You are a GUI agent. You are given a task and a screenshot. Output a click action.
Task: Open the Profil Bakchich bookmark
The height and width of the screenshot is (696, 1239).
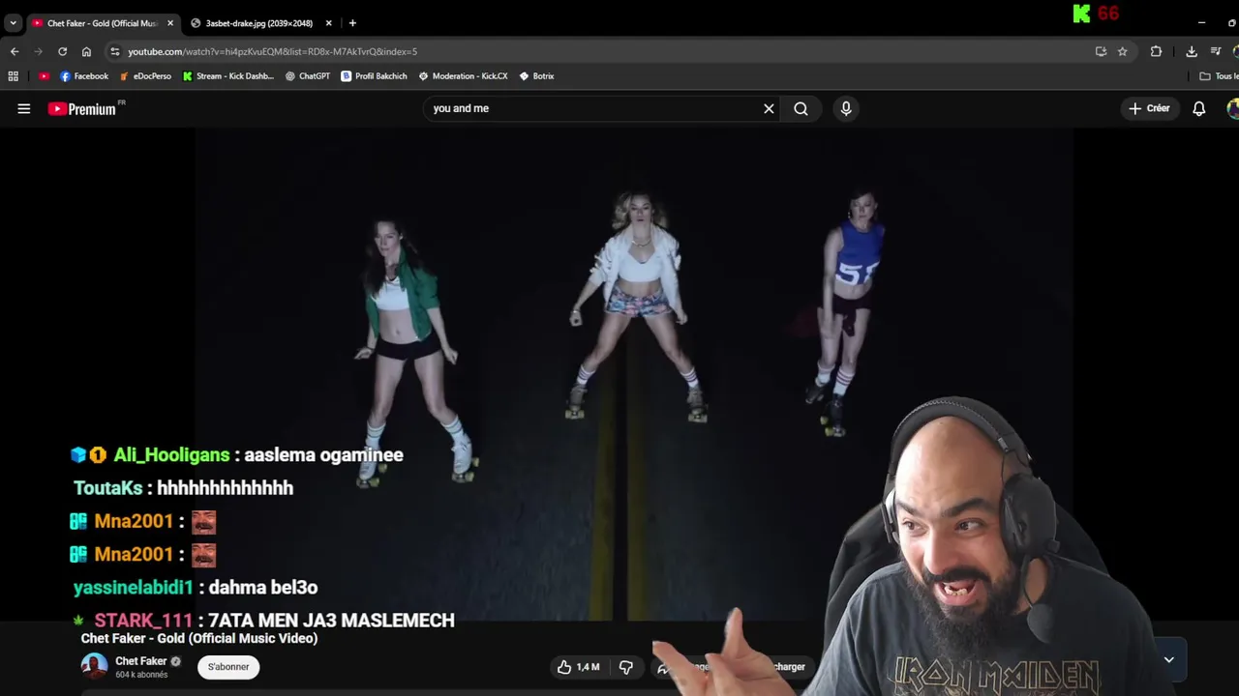(x=374, y=76)
